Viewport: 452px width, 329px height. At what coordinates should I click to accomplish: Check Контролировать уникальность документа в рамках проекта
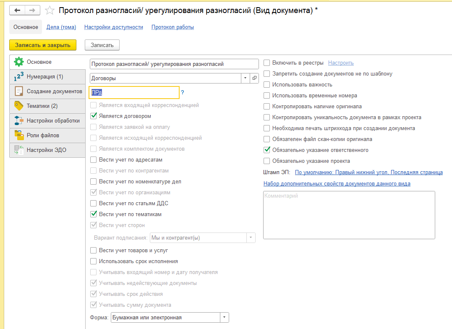coord(266,117)
